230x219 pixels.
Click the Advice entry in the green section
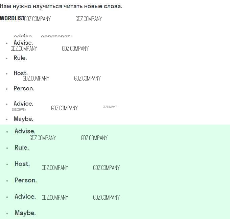[x=25, y=197]
